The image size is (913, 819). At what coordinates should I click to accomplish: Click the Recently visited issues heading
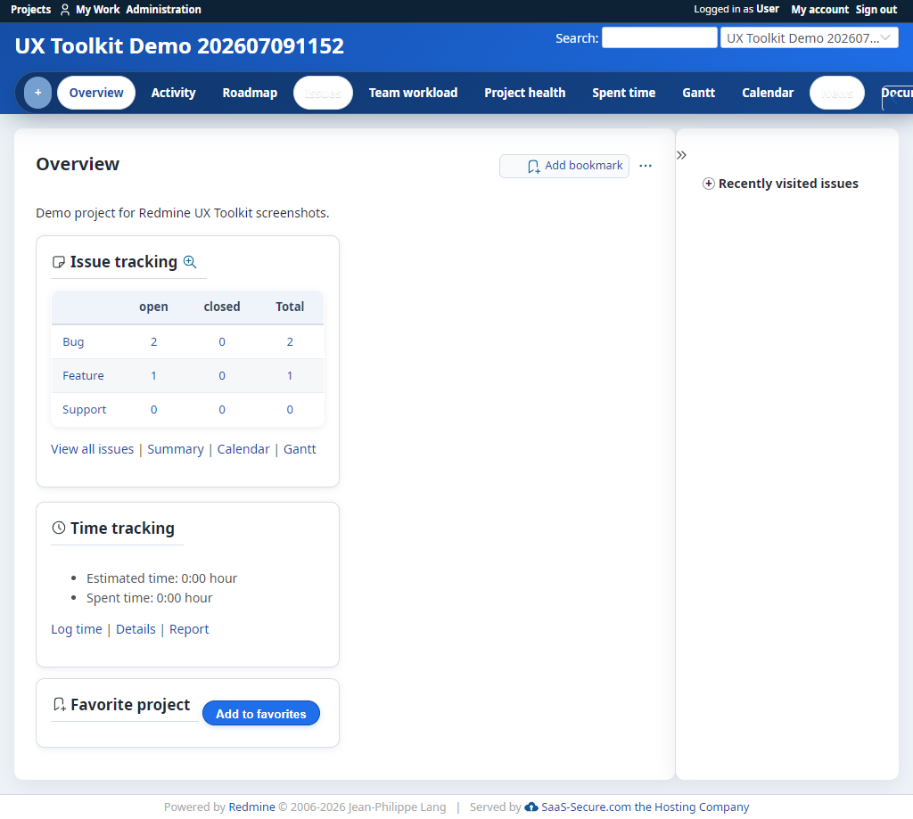pos(788,184)
